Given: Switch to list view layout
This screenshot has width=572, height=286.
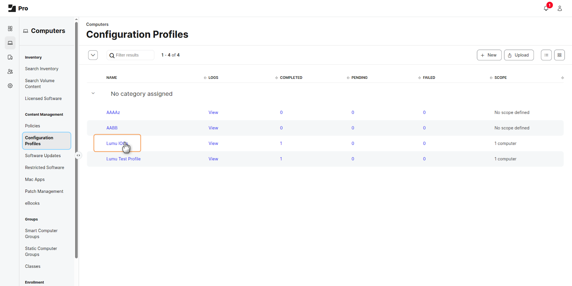Looking at the screenshot, I should pos(546,55).
